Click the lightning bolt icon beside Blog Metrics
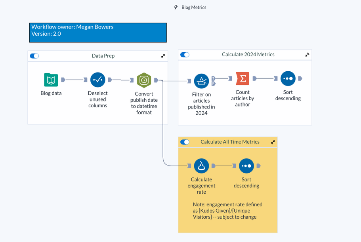This screenshot has height=242, width=361. (x=176, y=7)
